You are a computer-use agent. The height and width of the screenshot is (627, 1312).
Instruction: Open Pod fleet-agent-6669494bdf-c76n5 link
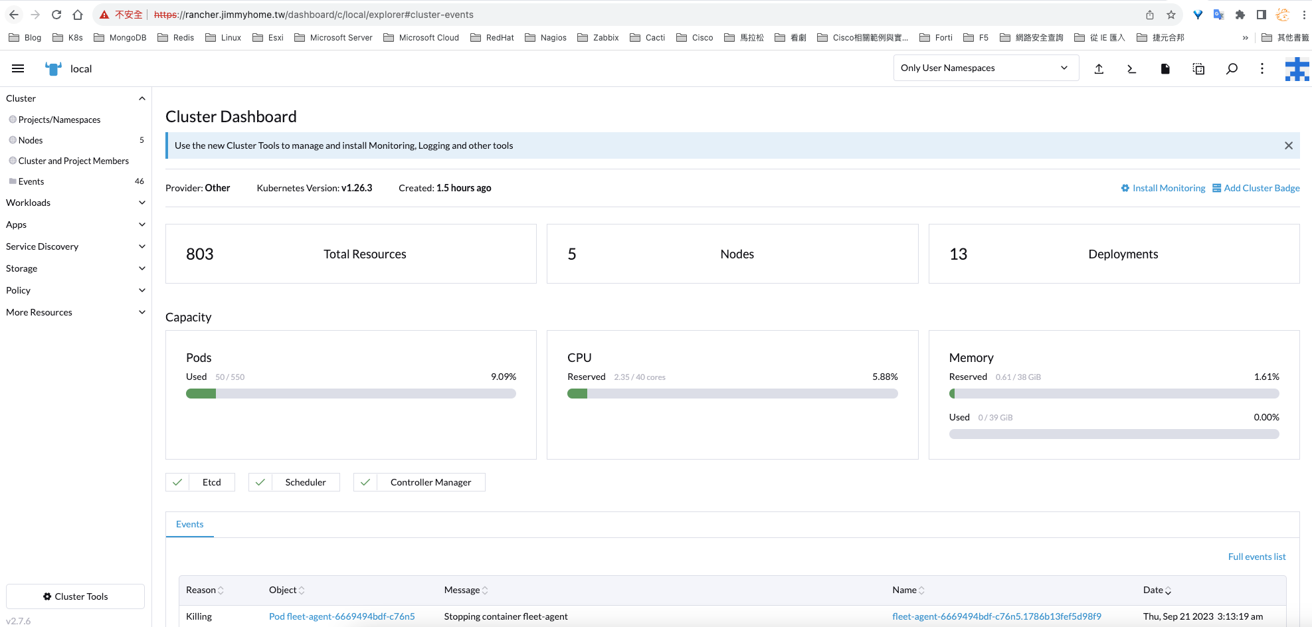click(341, 616)
